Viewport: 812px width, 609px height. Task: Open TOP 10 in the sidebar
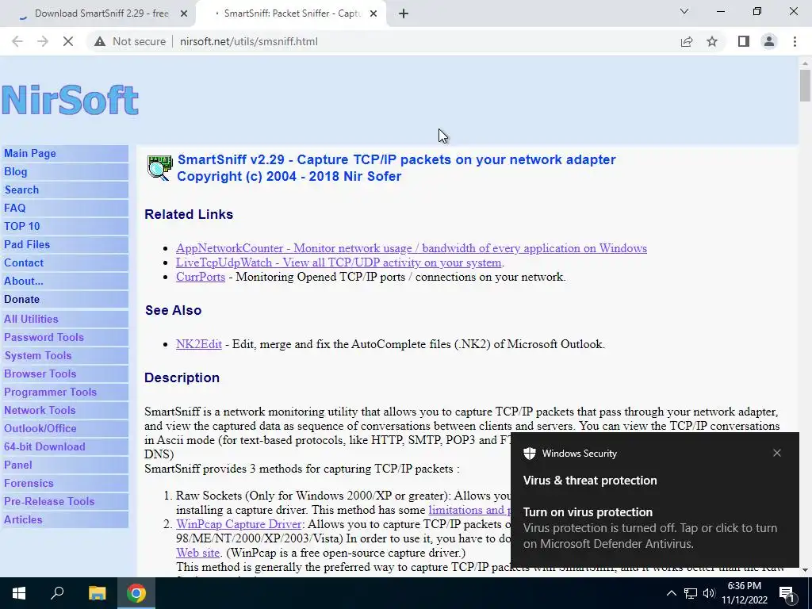[65, 226]
